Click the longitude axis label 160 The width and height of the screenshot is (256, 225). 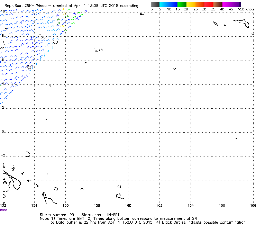[x=128, y=205]
